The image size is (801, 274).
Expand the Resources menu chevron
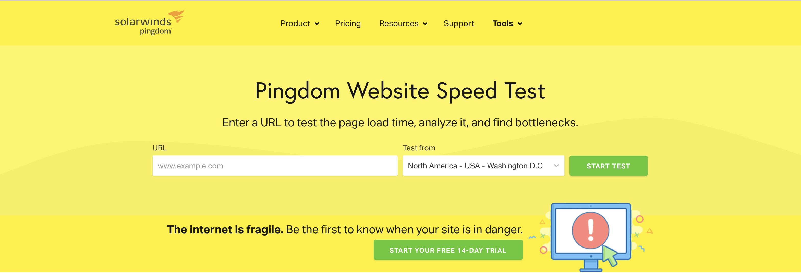tap(425, 24)
